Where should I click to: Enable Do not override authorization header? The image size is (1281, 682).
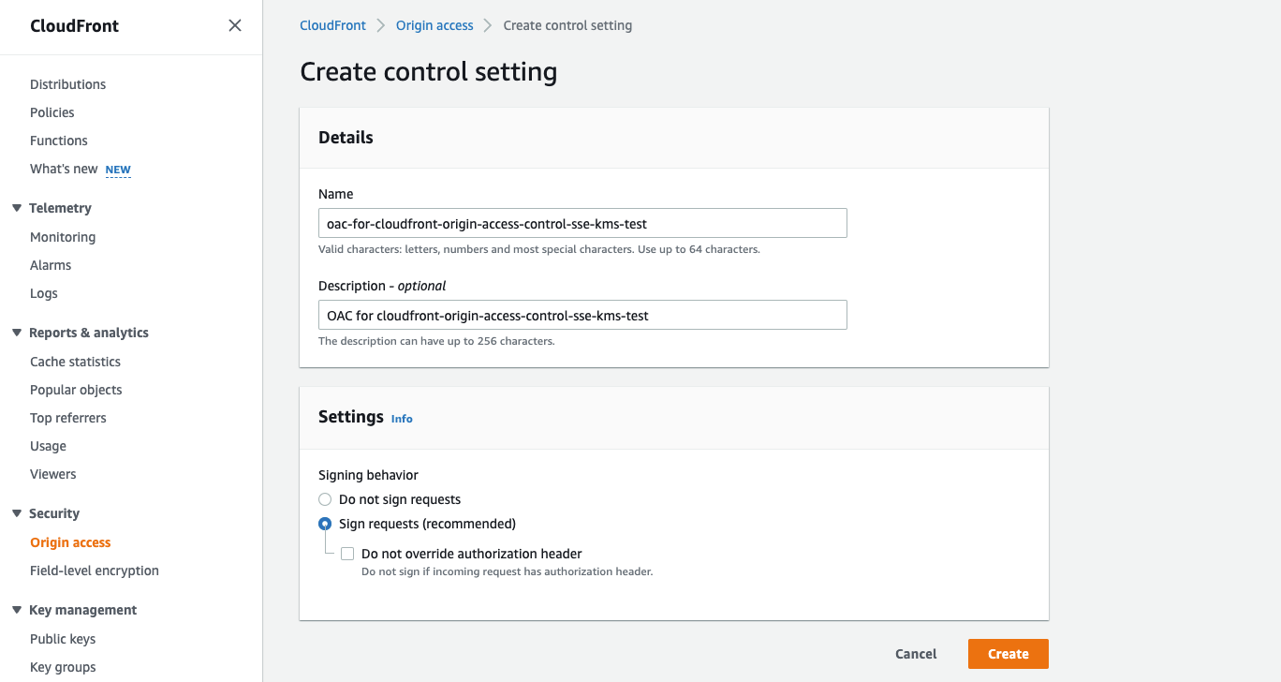click(x=347, y=554)
